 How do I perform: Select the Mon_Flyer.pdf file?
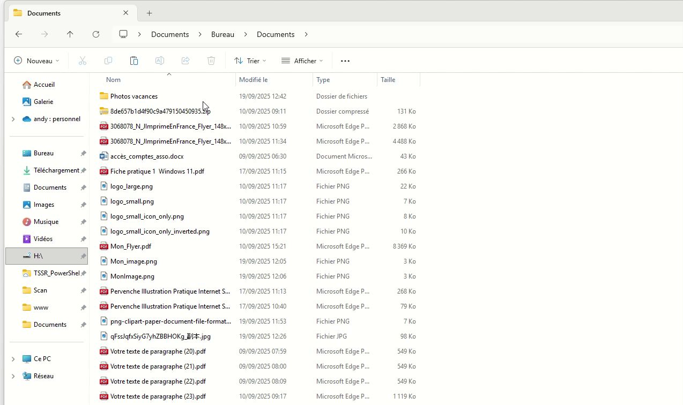(x=130, y=246)
